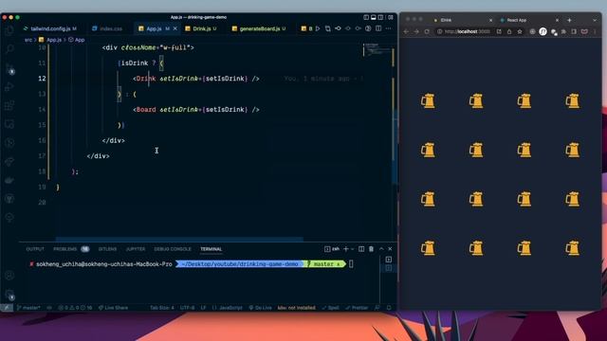This screenshot has width=607, height=341.
Task: Switch to the tailwind.config.js tab
Action: [x=50, y=28]
